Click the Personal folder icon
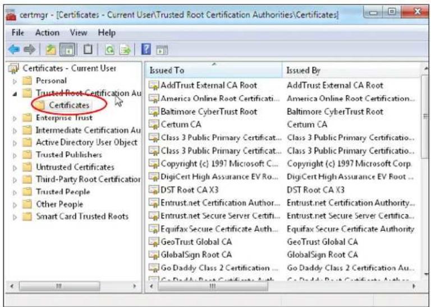This screenshot has width=431, height=307. pyautogui.click(x=27, y=81)
